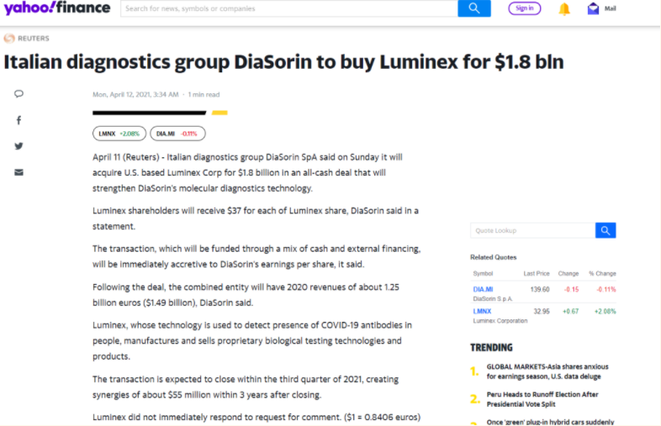
Task: Click last price 139.60 cell
Action: [x=540, y=290]
